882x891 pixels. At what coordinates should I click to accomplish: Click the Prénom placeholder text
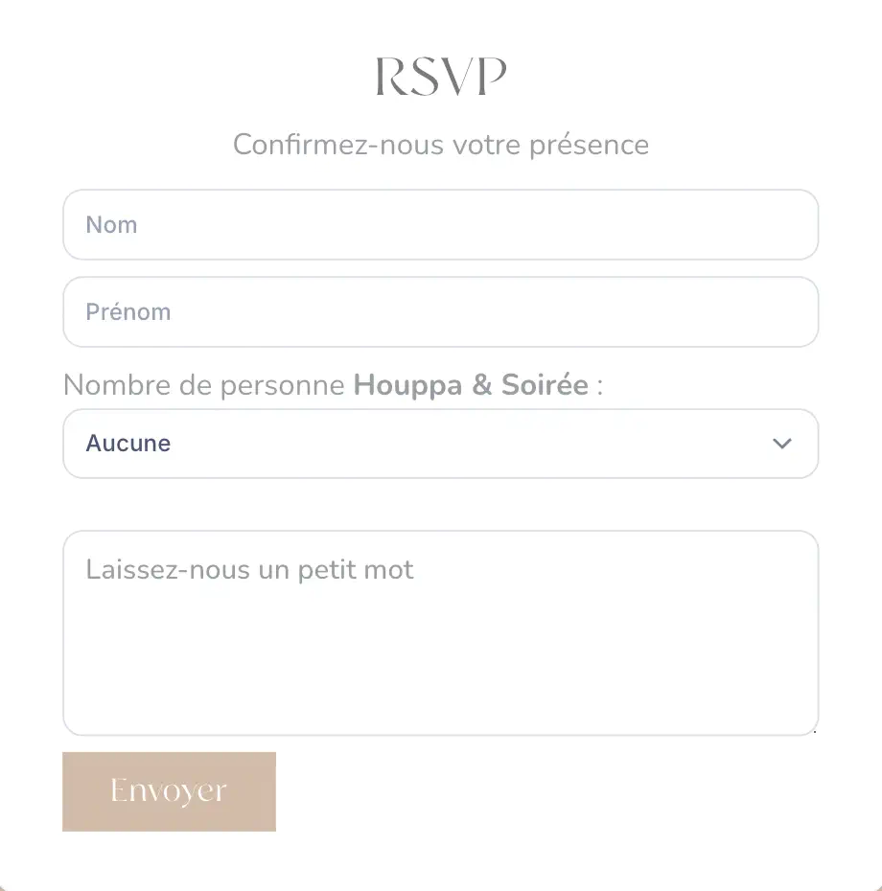pos(128,312)
